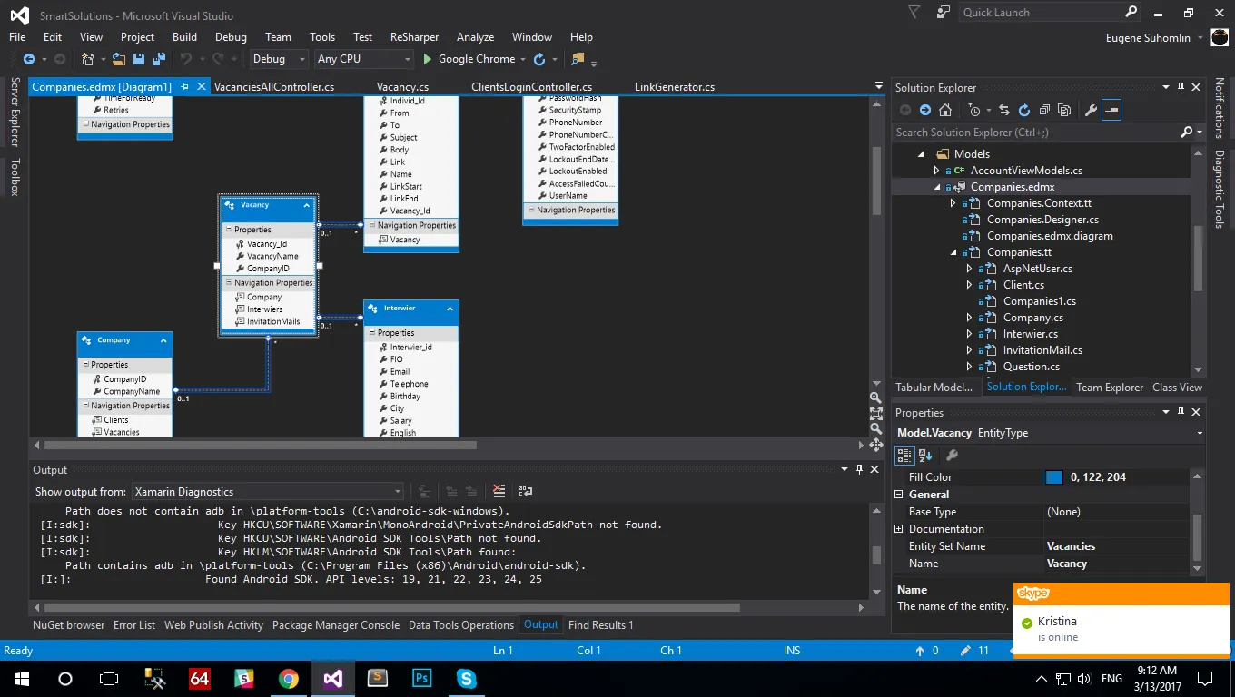This screenshot has height=697, width=1235.
Task: Switch to the Vacancy.cs tab
Action: (x=402, y=87)
